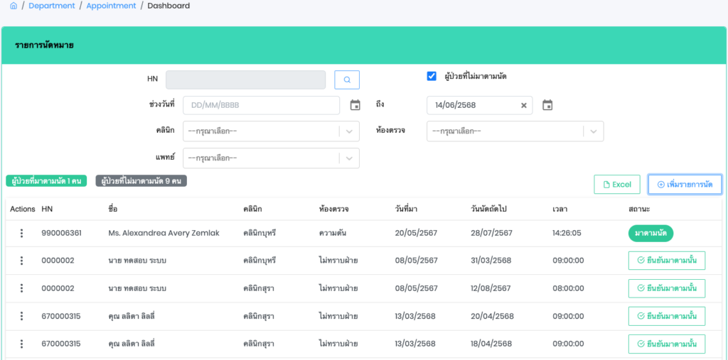Image resolution: width=728 pixels, height=360 pixels.
Task: Click the green ผู้ป่วยที่มาตามนัด 1 คน badge
Action: click(x=46, y=181)
